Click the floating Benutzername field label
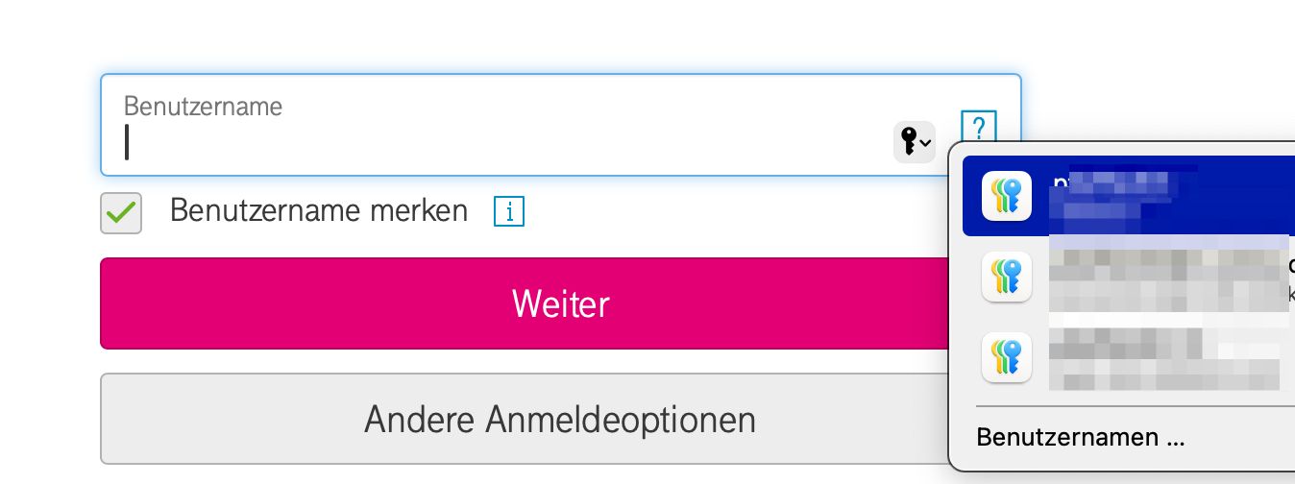1295x484 pixels. (x=203, y=106)
